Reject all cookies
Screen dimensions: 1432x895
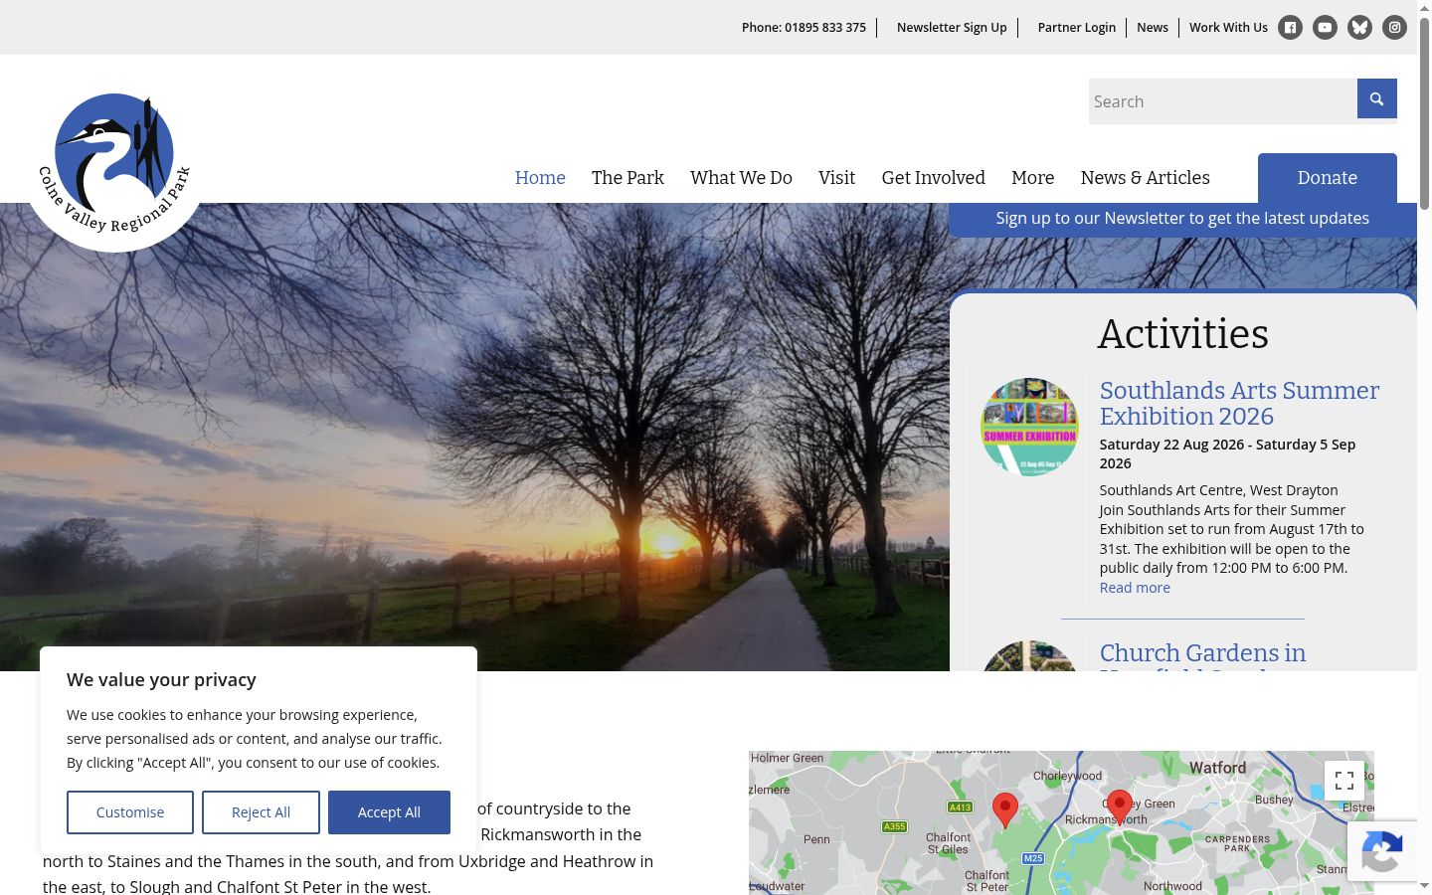[x=261, y=812]
